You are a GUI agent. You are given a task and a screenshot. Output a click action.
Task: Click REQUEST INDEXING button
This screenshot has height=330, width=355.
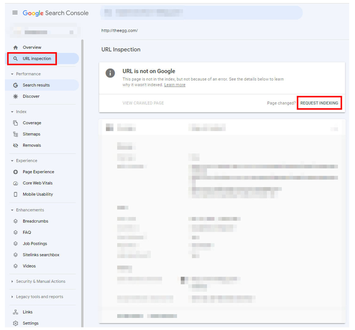319,103
